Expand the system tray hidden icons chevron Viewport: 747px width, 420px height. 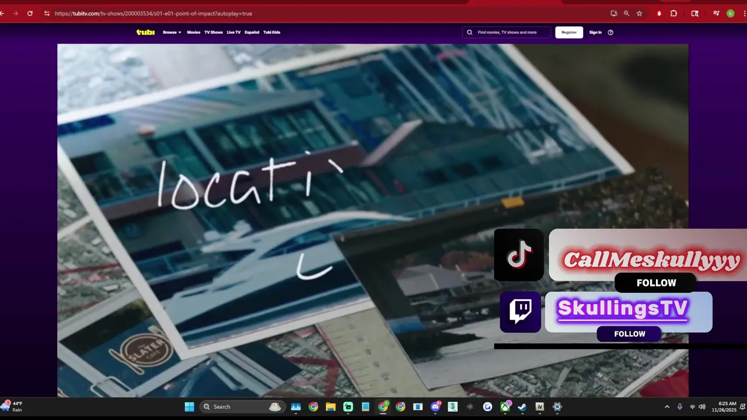click(667, 407)
